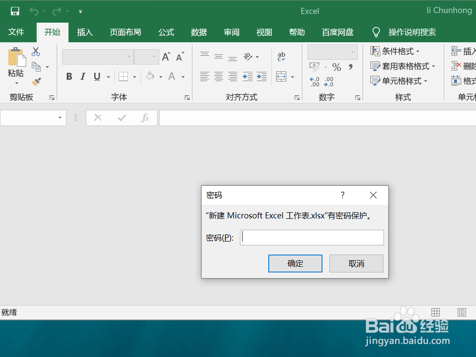Toggle Bold formatting
The width and height of the screenshot is (476, 357).
(x=69, y=76)
